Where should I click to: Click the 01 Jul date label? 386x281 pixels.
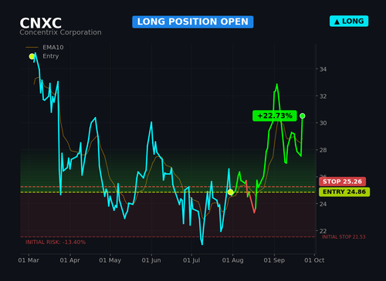point(191,260)
